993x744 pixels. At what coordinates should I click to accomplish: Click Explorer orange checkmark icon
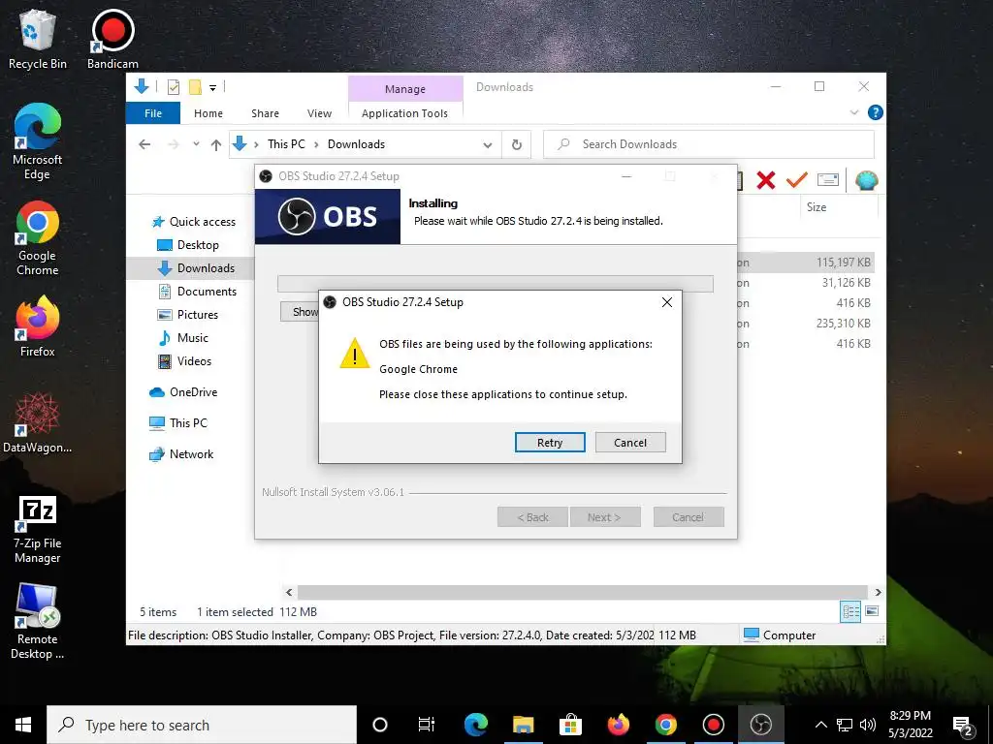tap(797, 180)
